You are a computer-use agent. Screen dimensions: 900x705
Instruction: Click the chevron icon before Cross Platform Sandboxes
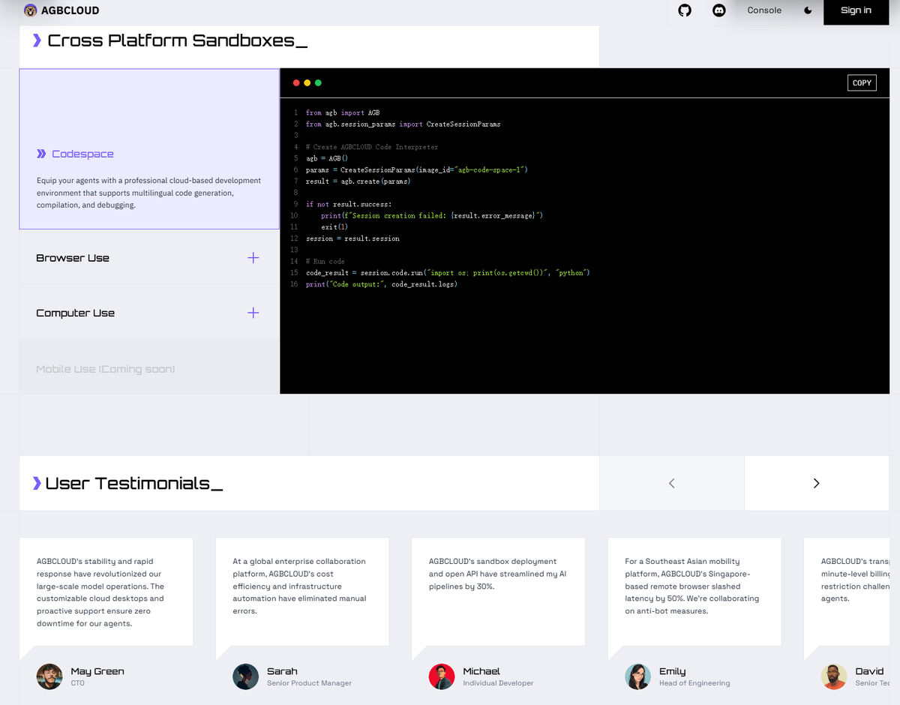pyautogui.click(x=37, y=40)
